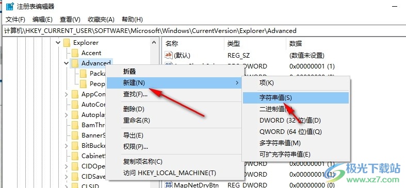This screenshot has height=188, width=406.
Task: Expand the Autoplay tree node
Action: tap(66, 115)
